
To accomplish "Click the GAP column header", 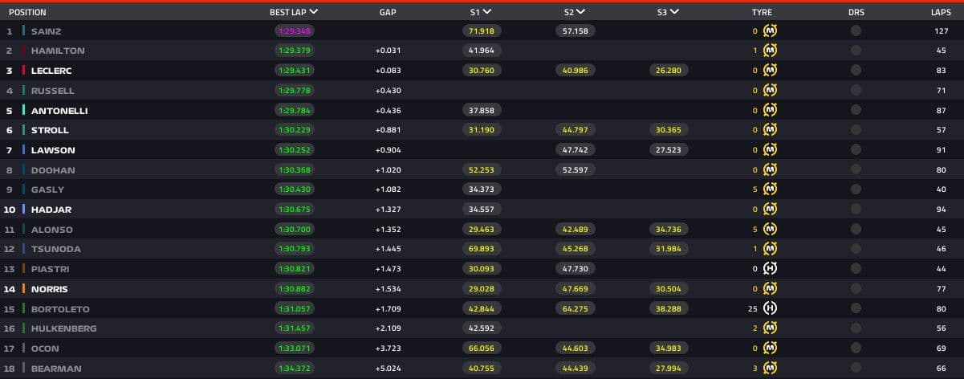I will coord(388,13).
